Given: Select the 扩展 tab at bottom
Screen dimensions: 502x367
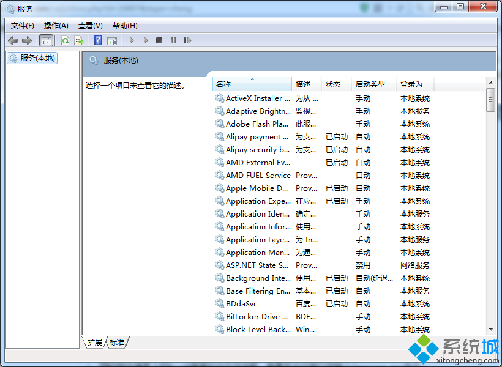Looking at the screenshot, I should [x=95, y=342].
